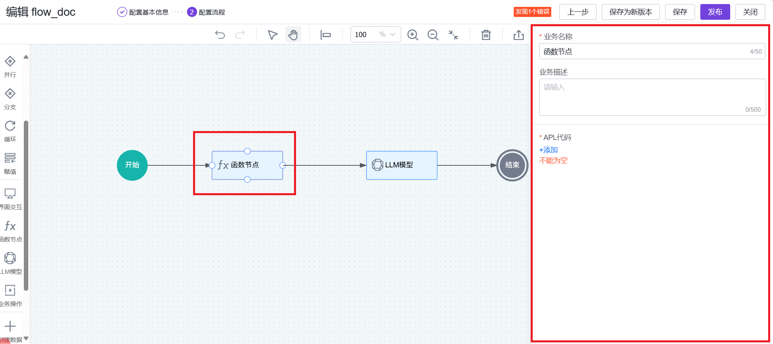Pick the 循环 loop node in sidebar
The image size is (773, 344).
click(10, 131)
